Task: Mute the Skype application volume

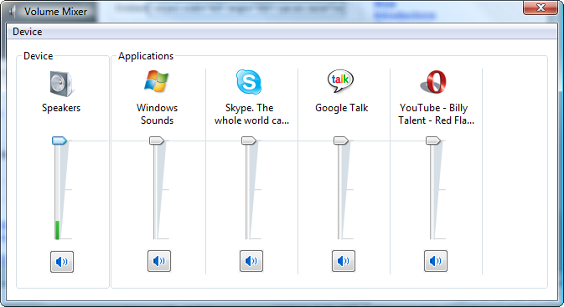Action: (251, 261)
